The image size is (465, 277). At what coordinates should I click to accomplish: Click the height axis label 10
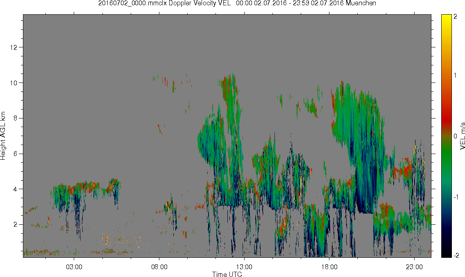click(x=14, y=83)
